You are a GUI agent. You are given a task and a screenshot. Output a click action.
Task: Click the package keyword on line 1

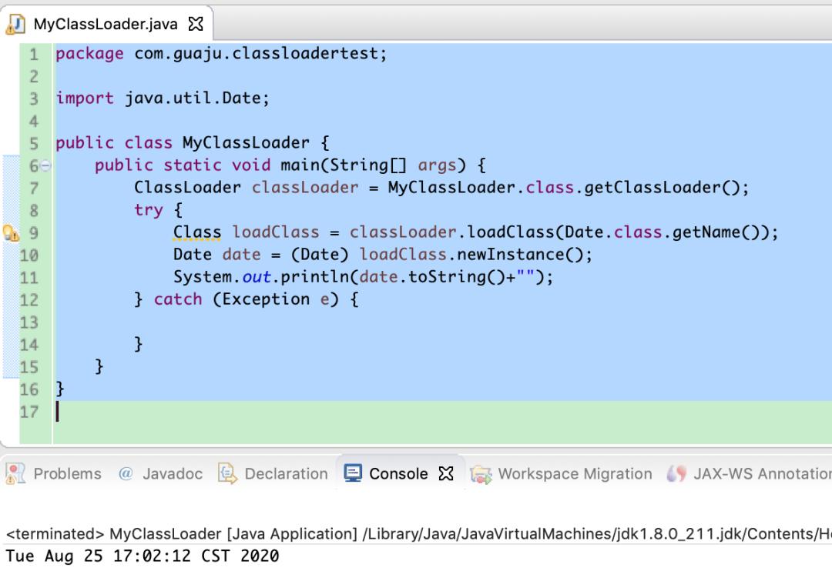point(89,54)
